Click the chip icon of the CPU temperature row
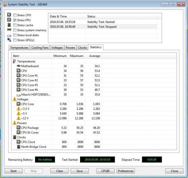 coord(18,71)
